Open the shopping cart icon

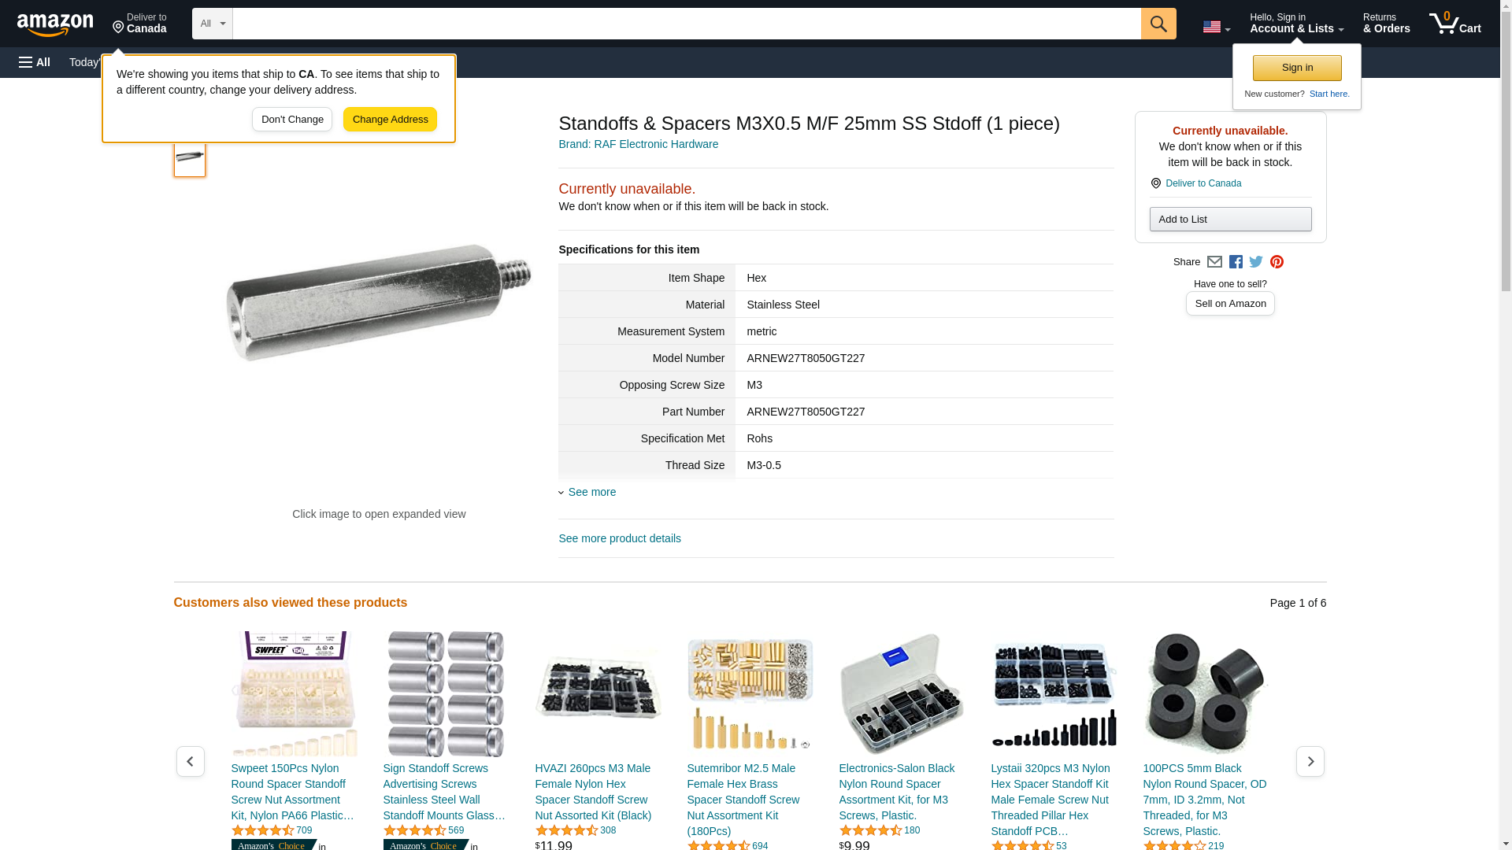pos(1455,24)
